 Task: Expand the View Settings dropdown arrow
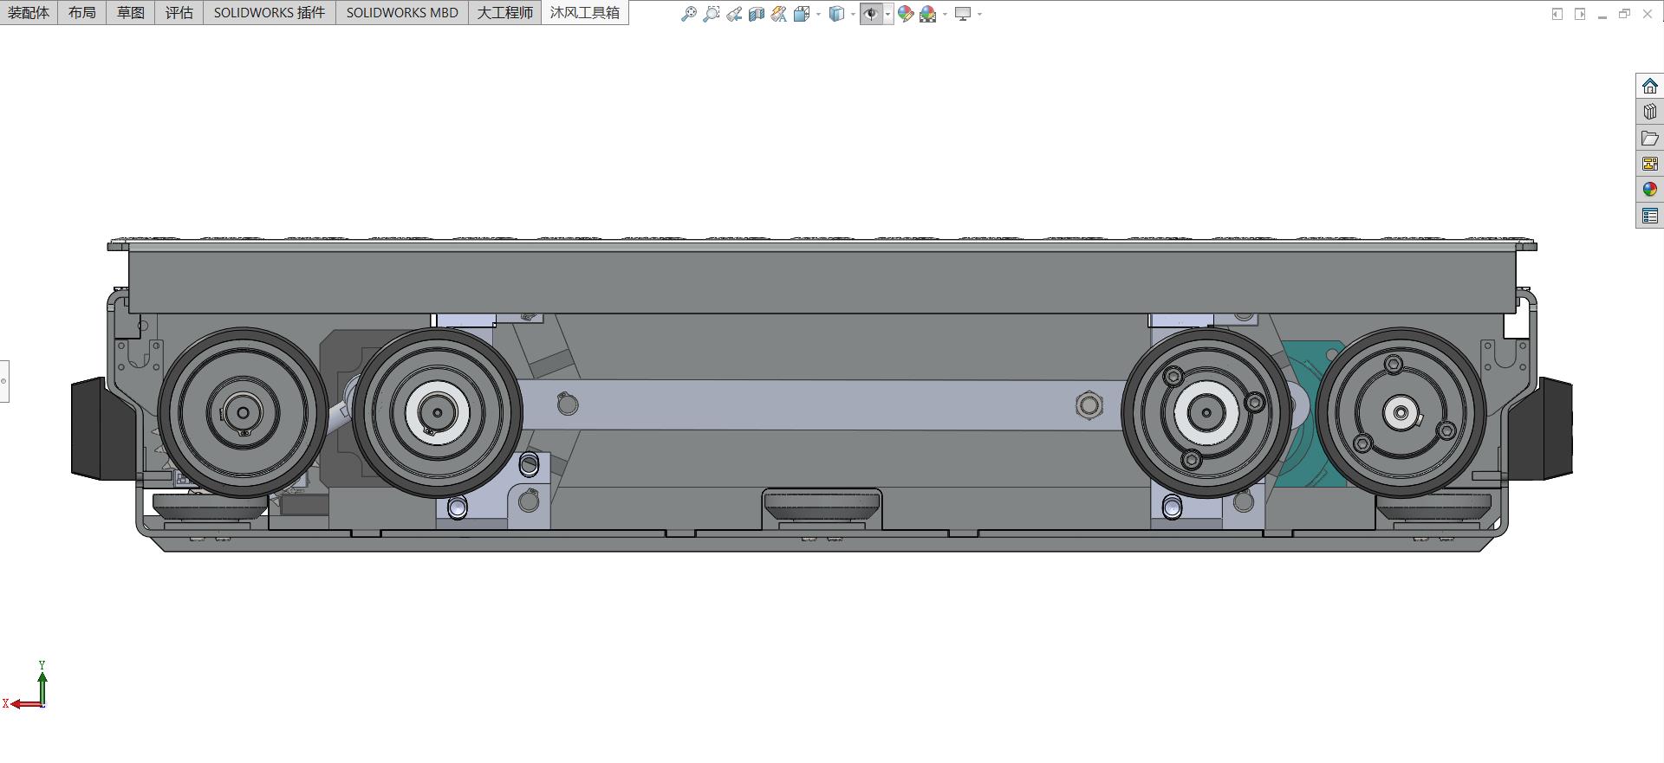tap(979, 14)
